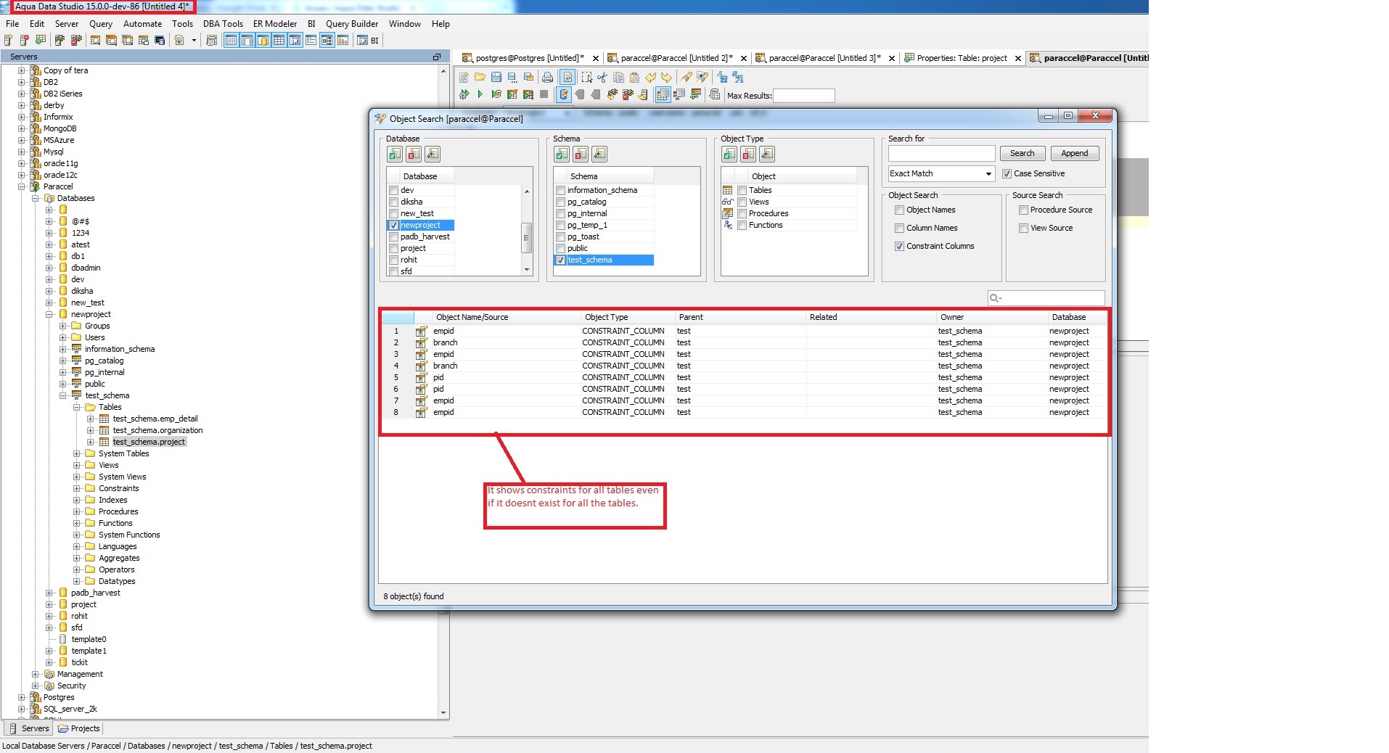
Task: Click Deselect All icon in Object Type panel
Action: 748,154
